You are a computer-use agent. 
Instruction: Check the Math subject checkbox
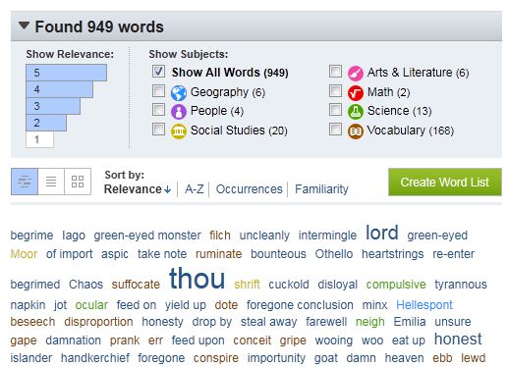pyautogui.click(x=335, y=91)
